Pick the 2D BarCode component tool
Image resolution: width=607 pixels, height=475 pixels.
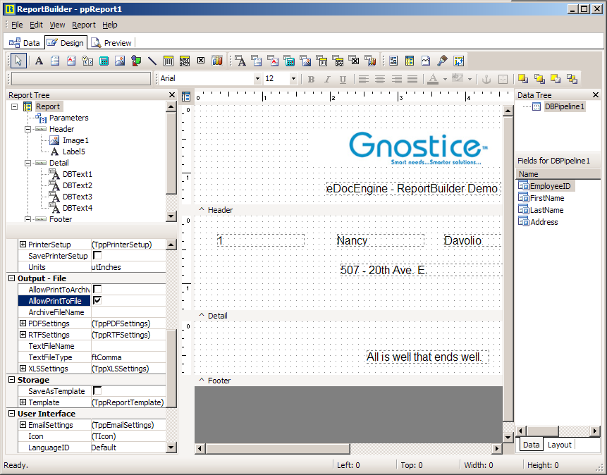click(185, 61)
